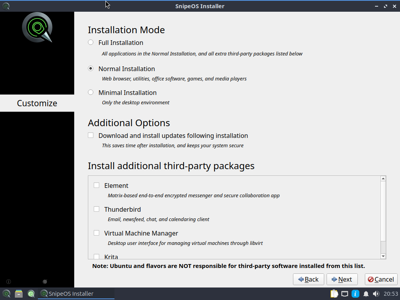Check the Element package checkbox
400x300 pixels.
click(x=96, y=185)
